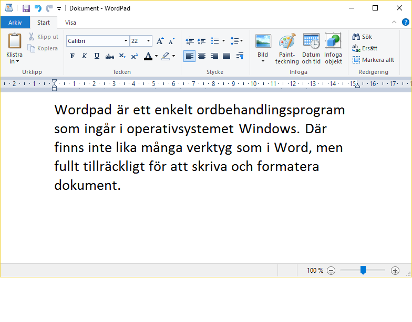
Task: Toggle bold (F) formatting
Action: pos(73,56)
